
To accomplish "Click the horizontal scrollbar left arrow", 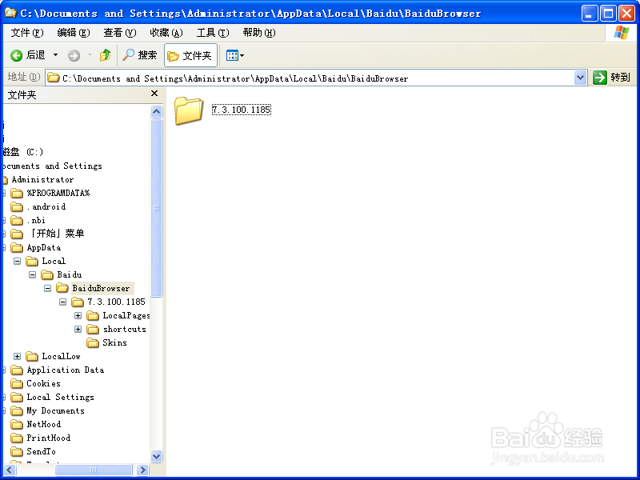I will coord(10,470).
